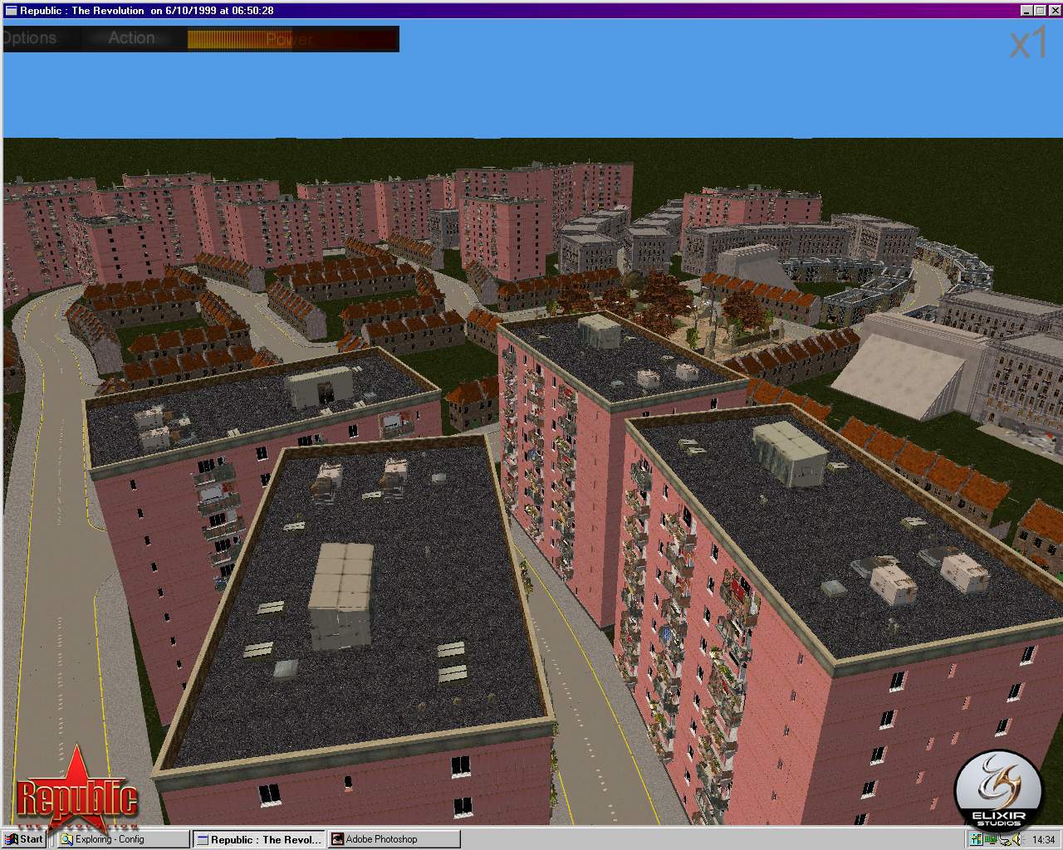The width and height of the screenshot is (1063, 850).
Task: Switch to Adobe Photoshop in taskbar
Action: 394,839
